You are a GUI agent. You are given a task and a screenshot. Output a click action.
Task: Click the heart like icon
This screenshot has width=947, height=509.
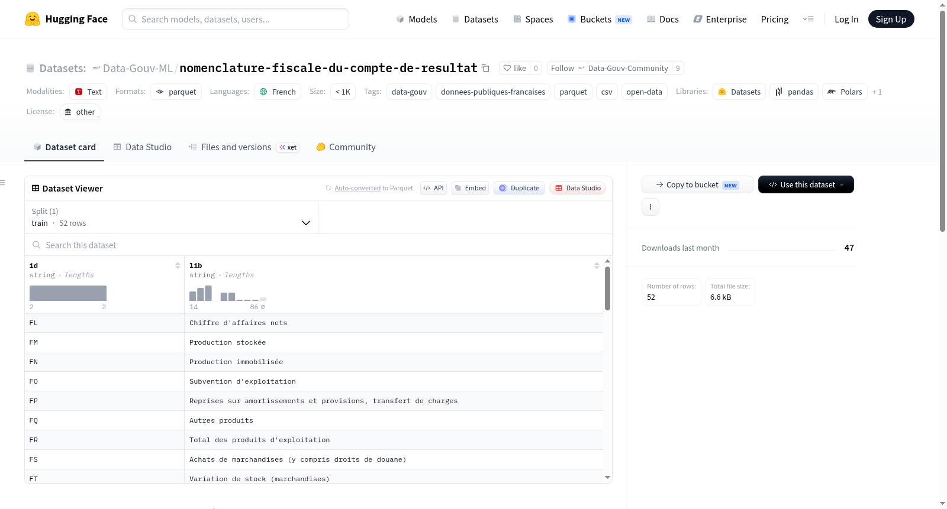[507, 68]
